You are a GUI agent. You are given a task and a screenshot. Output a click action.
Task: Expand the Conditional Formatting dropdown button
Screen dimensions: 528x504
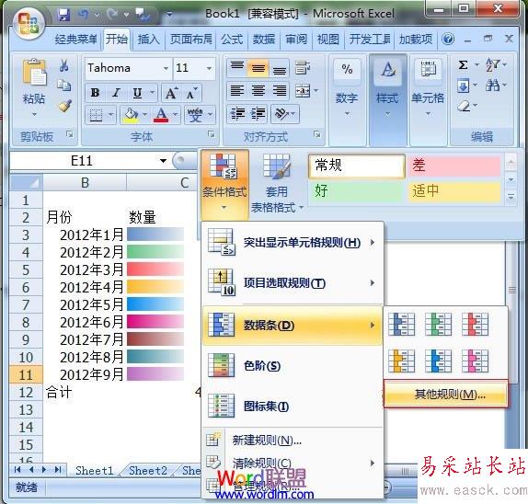pos(224,184)
